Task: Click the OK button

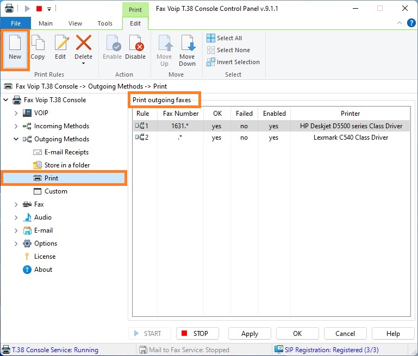Action: (x=297, y=334)
